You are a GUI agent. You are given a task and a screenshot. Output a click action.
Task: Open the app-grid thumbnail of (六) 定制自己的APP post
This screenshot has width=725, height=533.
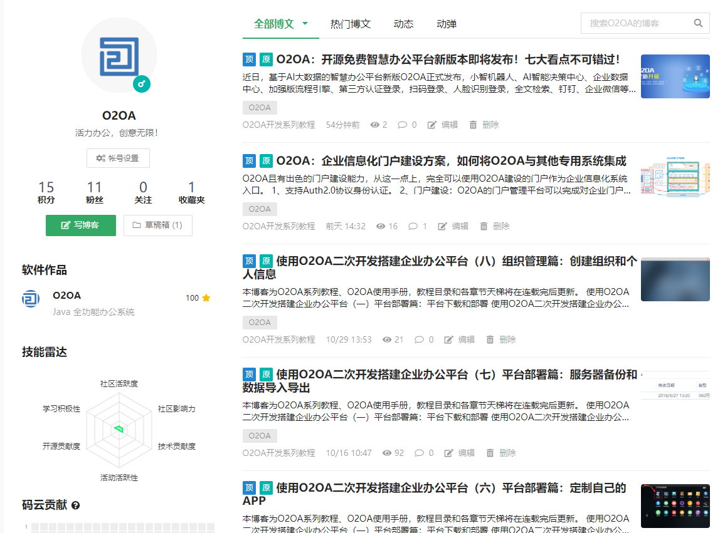[x=675, y=506]
